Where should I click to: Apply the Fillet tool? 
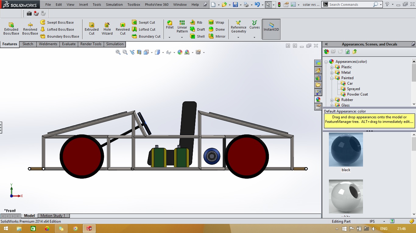pyautogui.click(x=170, y=25)
